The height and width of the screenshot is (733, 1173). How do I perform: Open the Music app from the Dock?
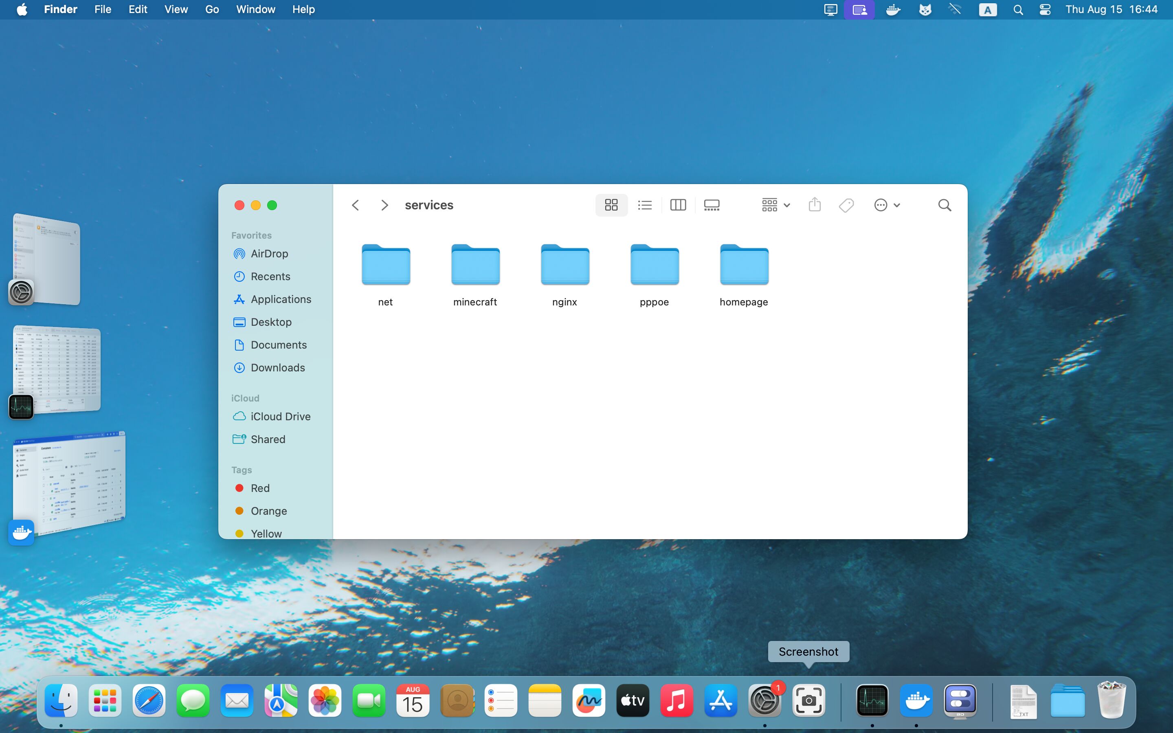pyautogui.click(x=677, y=700)
